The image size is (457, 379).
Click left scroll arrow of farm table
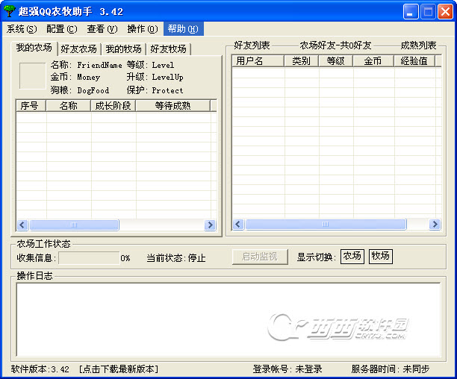pos(22,225)
